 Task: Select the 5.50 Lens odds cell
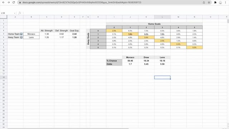(162, 64)
